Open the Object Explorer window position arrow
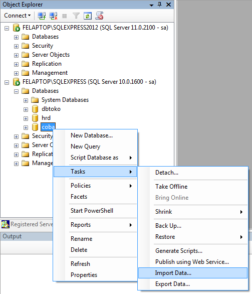252x294 pixels. pos(151,5)
